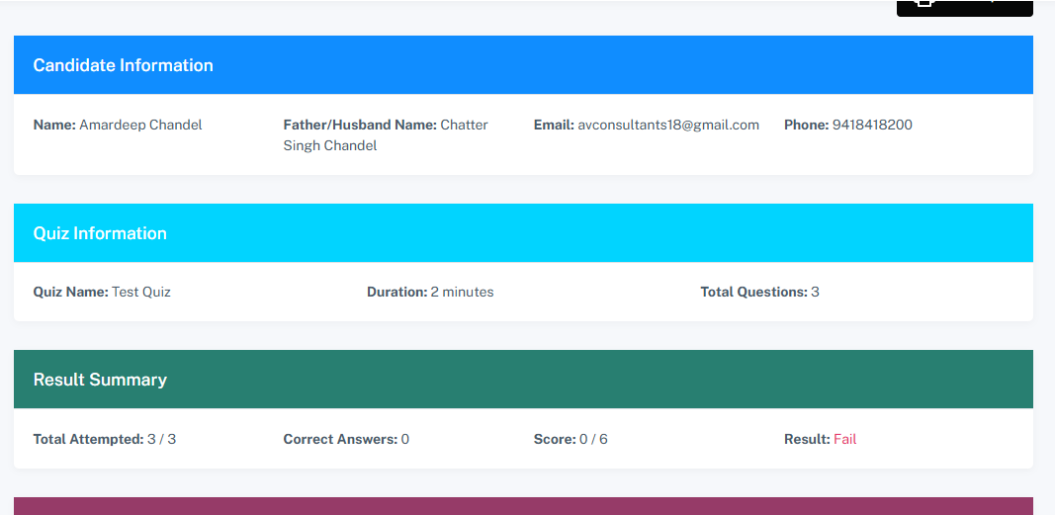Click the purple section header at bottom
The height and width of the screenshot is (515, 1055).
(x=523, y=505)
